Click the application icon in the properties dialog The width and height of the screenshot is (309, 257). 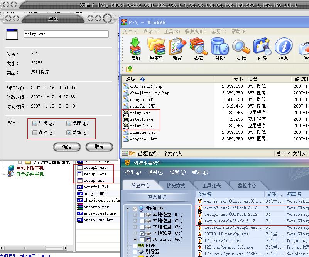(12, 34)
